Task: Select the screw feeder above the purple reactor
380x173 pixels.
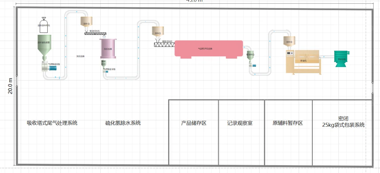Action: 96,34
